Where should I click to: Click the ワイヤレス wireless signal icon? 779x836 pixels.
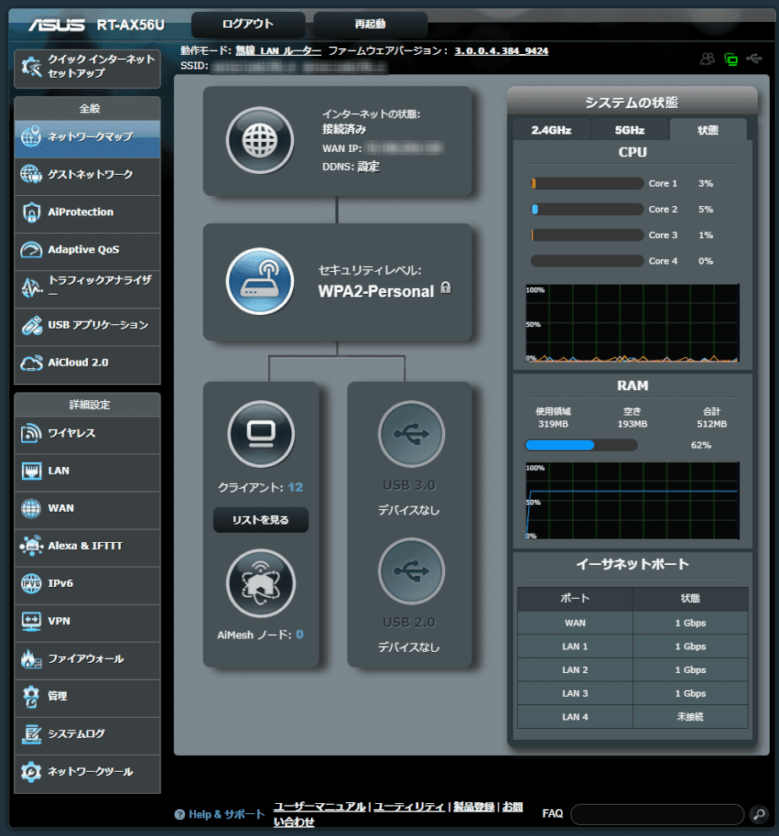(31, 433)
